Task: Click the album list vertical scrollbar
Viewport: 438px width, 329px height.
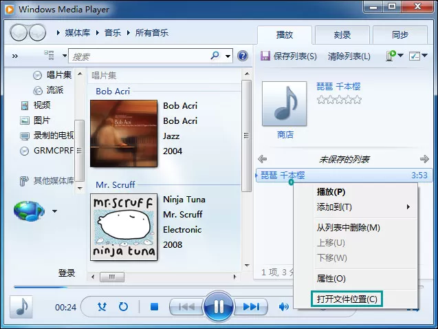Action: tap(246, 136)
